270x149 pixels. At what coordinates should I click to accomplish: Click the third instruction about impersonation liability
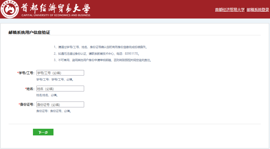103,60
